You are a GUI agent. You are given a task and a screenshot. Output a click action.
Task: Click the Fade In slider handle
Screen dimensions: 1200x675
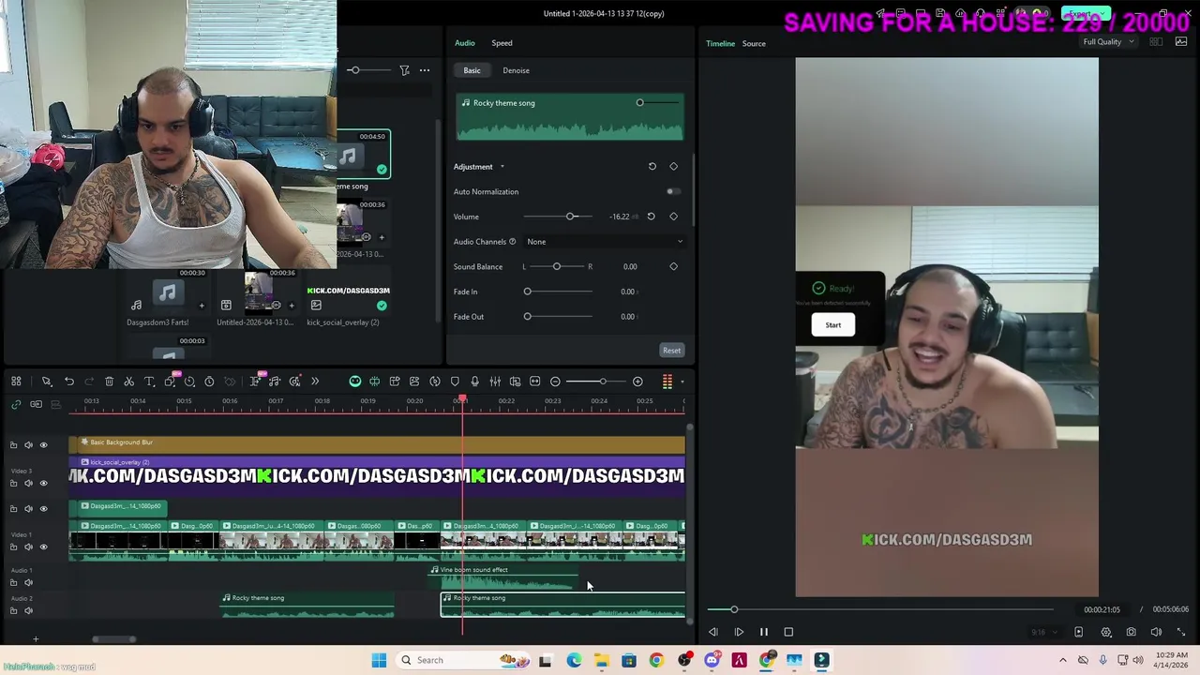(x=527, y=292)
